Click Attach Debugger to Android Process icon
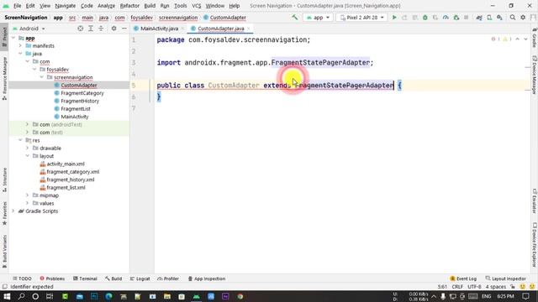 pyautogui.click(x=456, y=17)
